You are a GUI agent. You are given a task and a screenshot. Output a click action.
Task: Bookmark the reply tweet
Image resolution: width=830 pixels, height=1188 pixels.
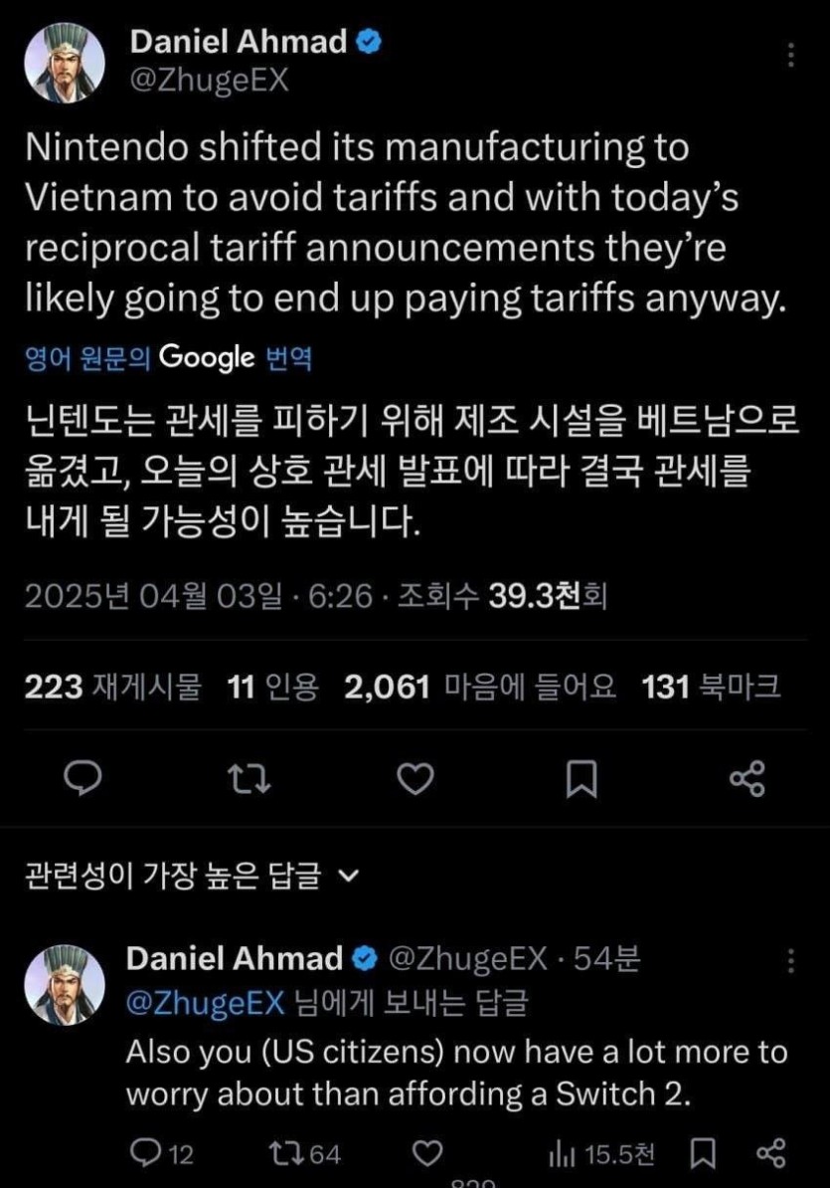pos(703,1154)
